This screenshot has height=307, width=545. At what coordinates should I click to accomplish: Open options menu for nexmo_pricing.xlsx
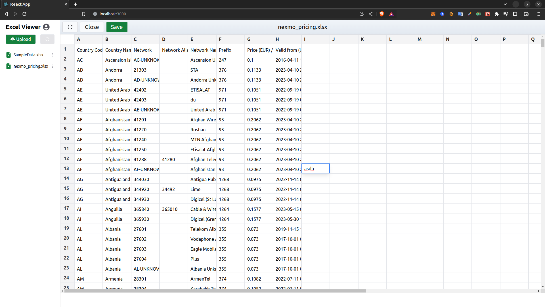[53, 66]
